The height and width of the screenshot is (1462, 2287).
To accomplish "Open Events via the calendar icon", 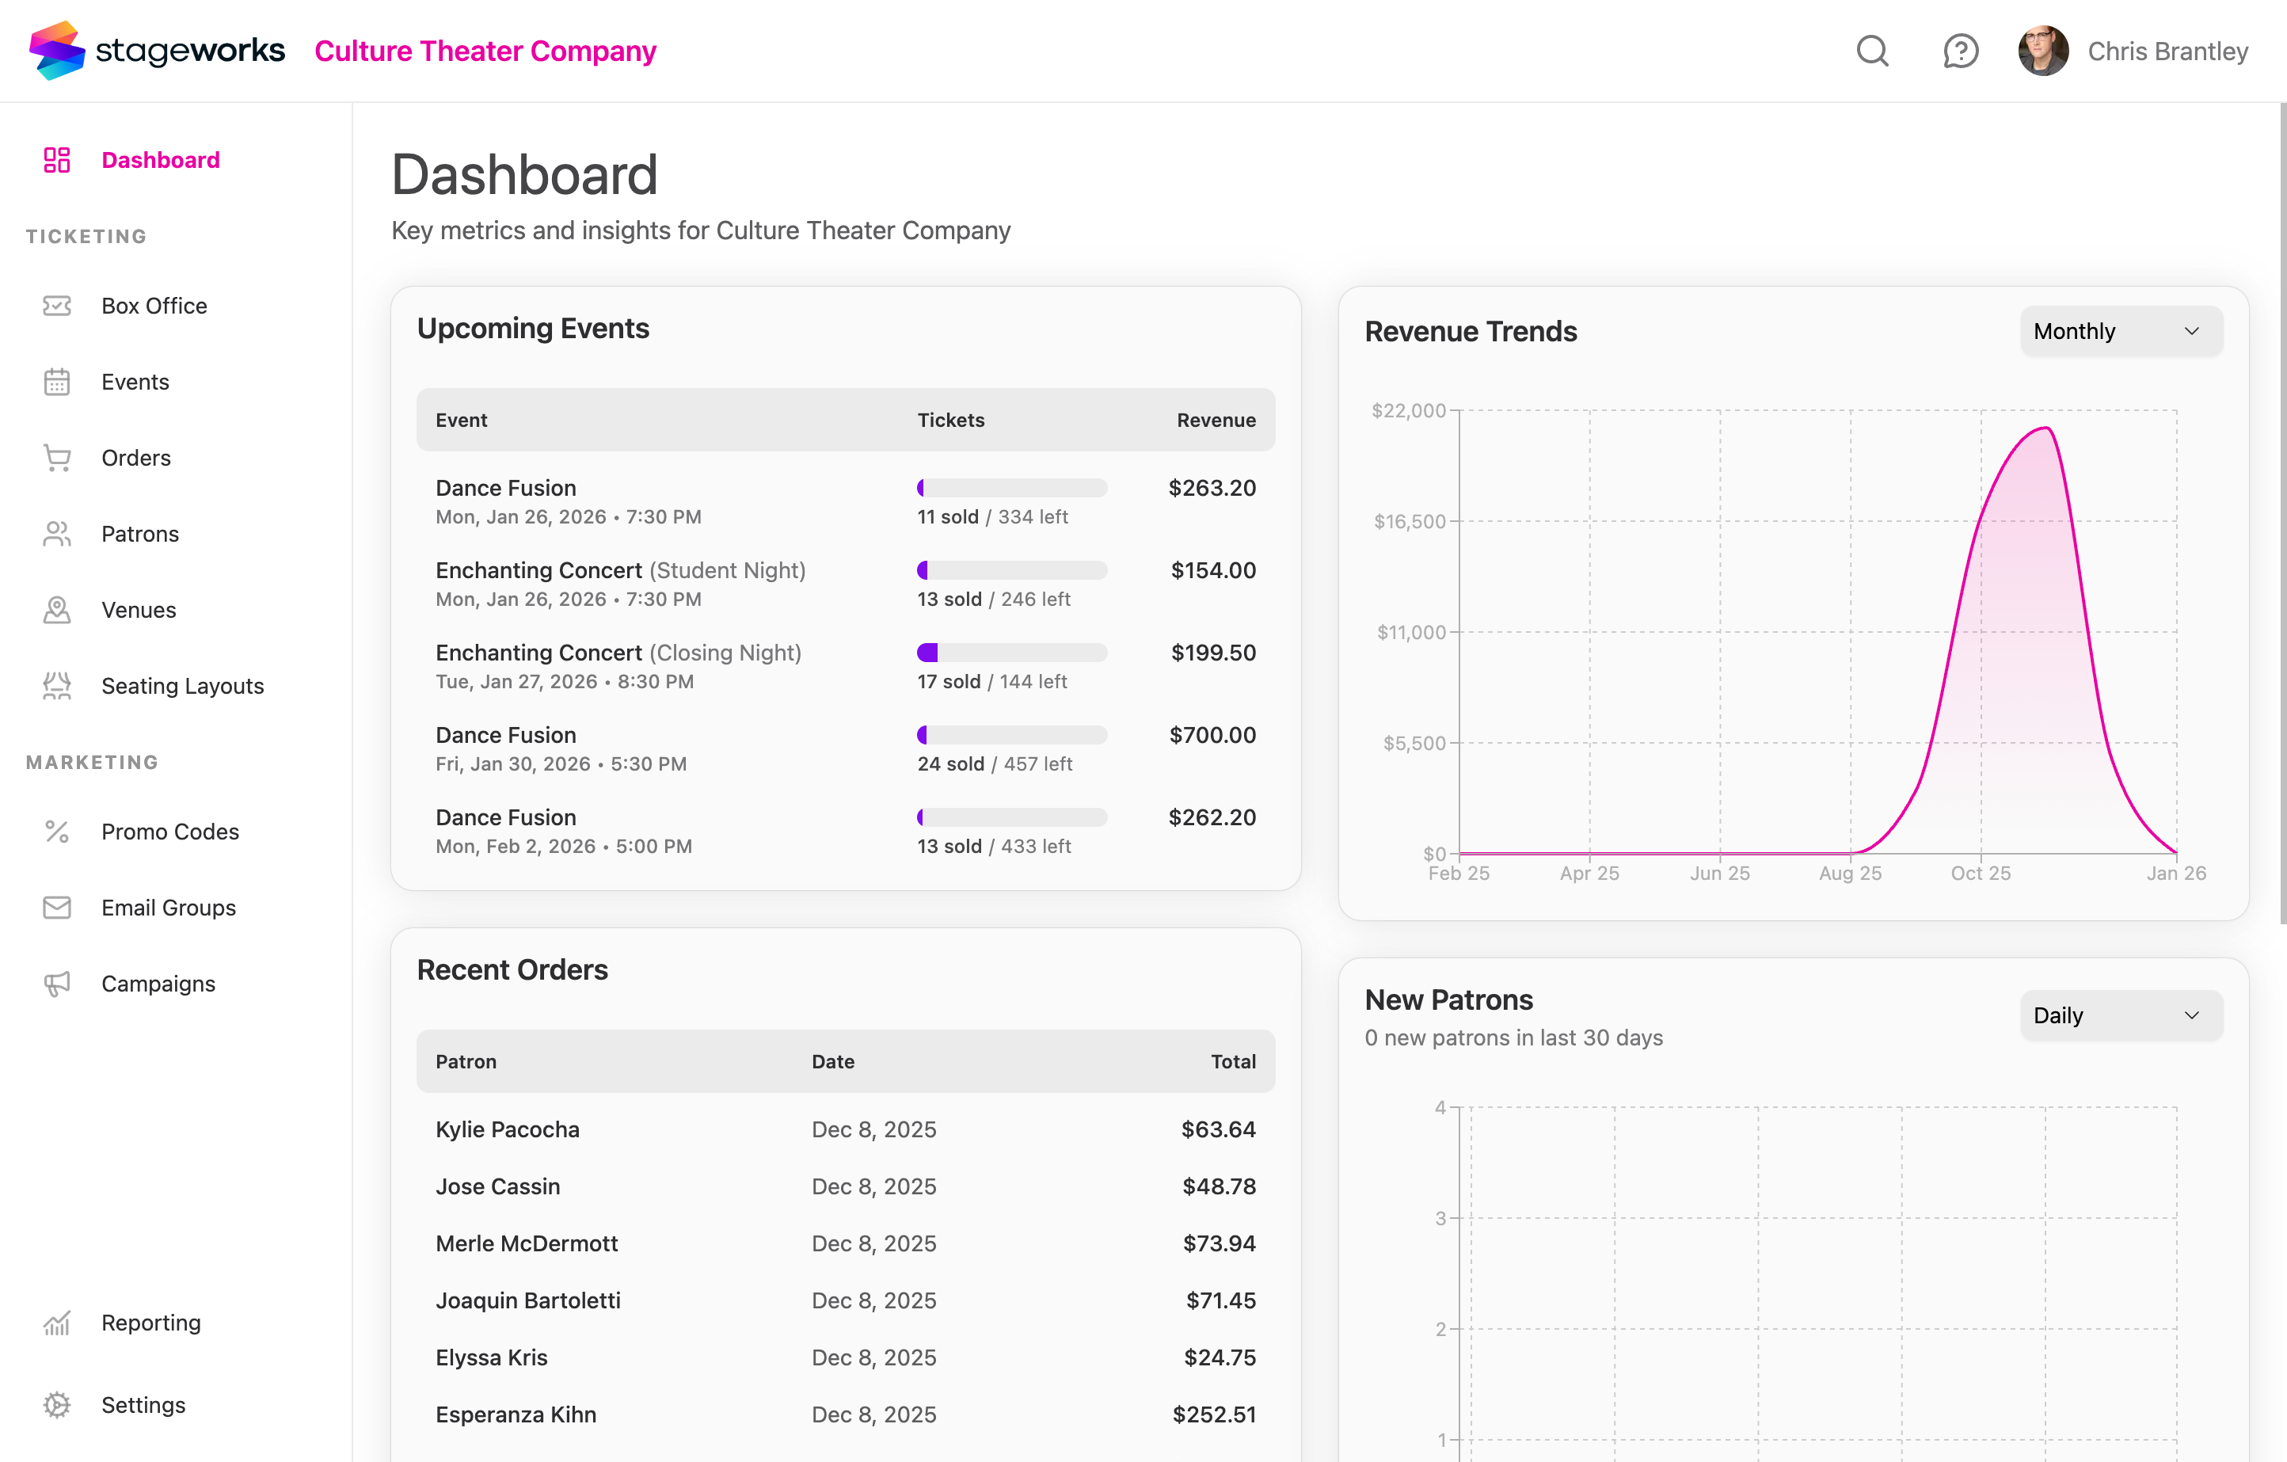I will 57,381.
